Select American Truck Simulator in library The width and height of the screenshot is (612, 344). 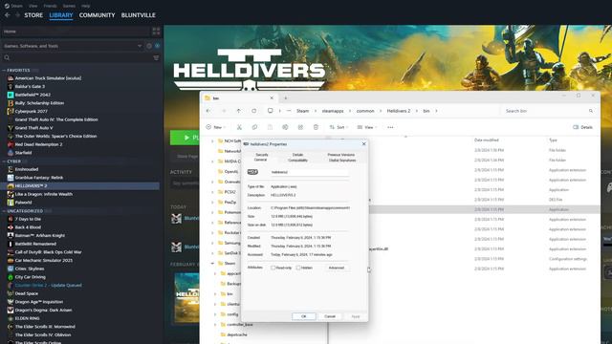[48, 78]
